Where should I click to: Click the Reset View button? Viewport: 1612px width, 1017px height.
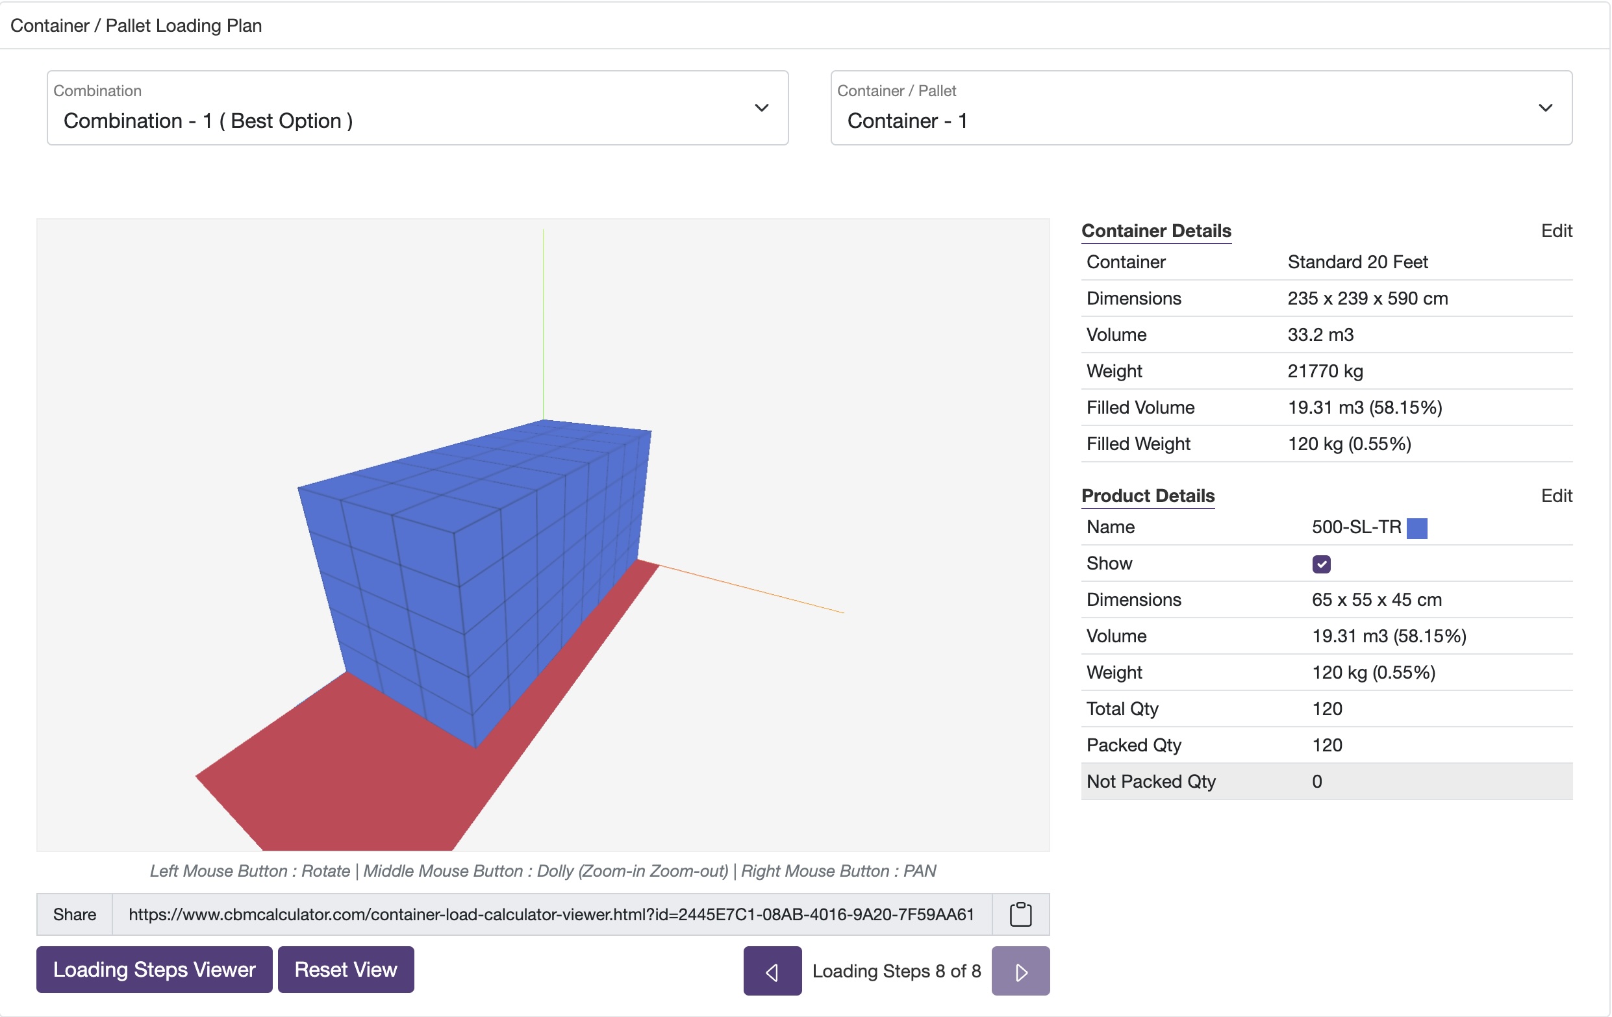tap(346, 969)
